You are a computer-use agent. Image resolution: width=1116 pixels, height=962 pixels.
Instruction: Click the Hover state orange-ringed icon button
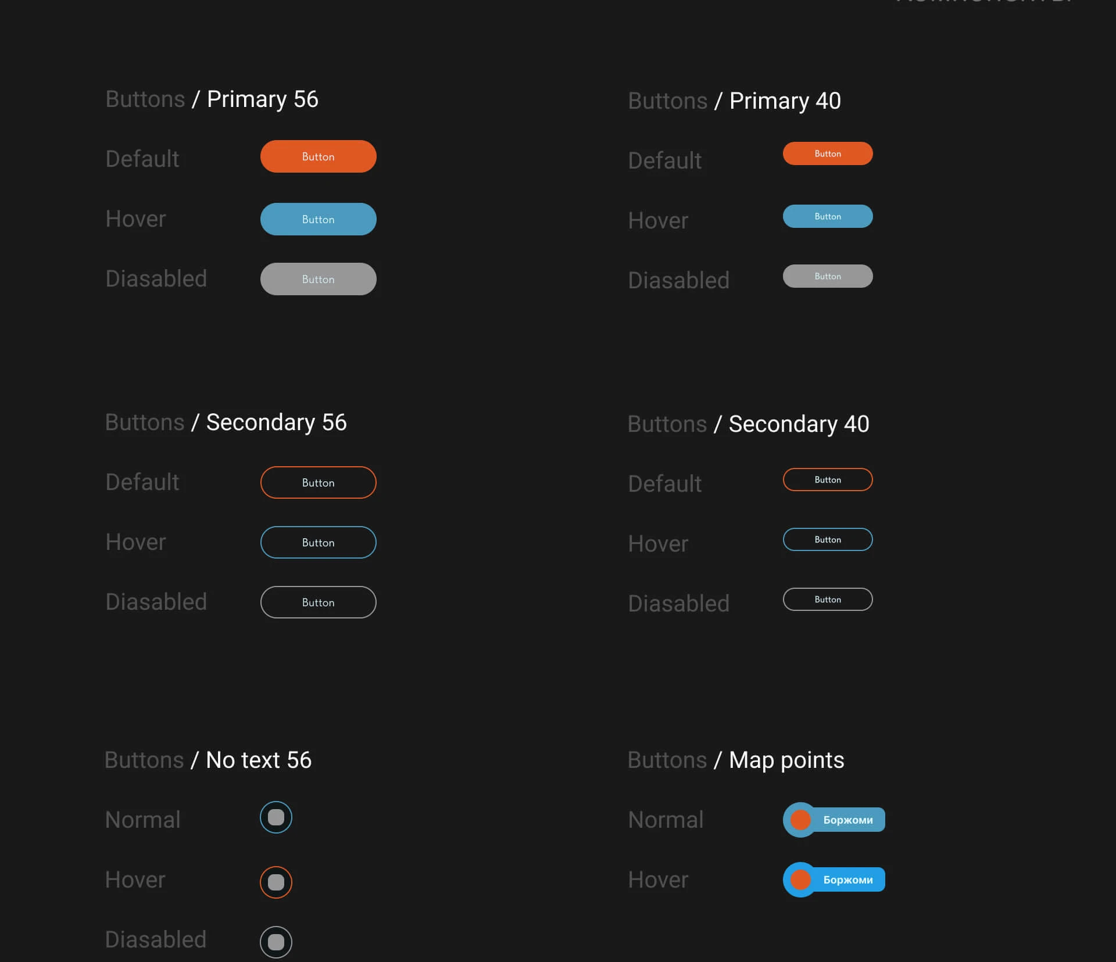276,882
